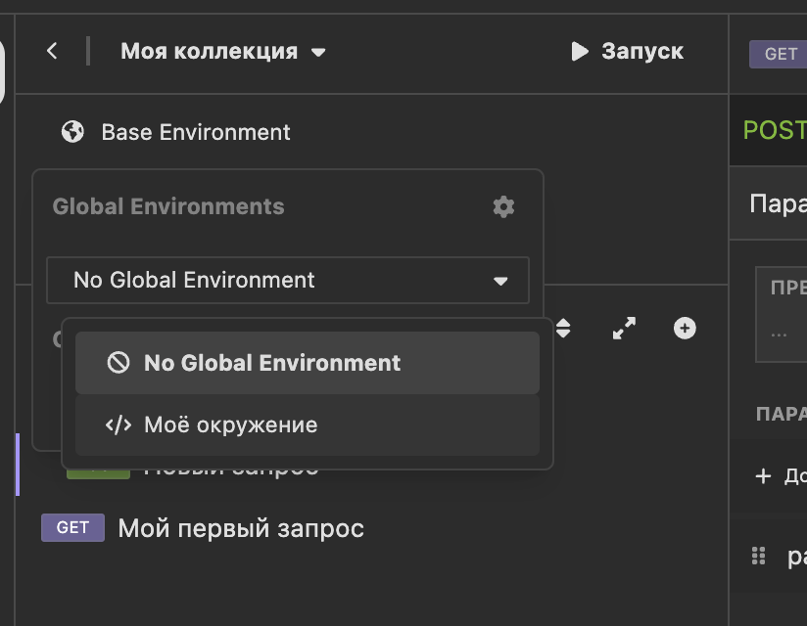Open the No Global Environment combo box

point(288,281)
